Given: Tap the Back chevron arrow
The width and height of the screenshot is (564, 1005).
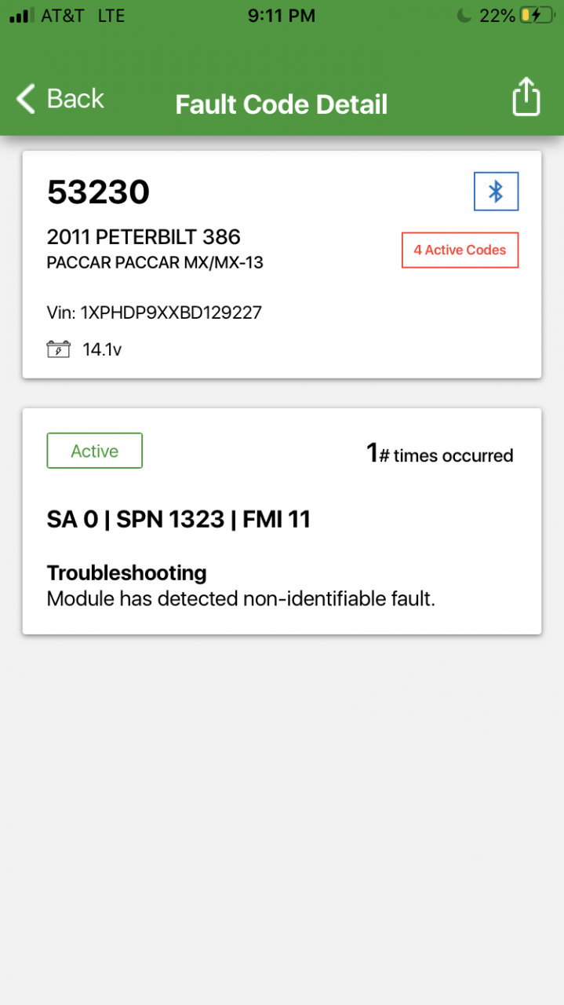Looking at the screenshot, I should point(26,99).
